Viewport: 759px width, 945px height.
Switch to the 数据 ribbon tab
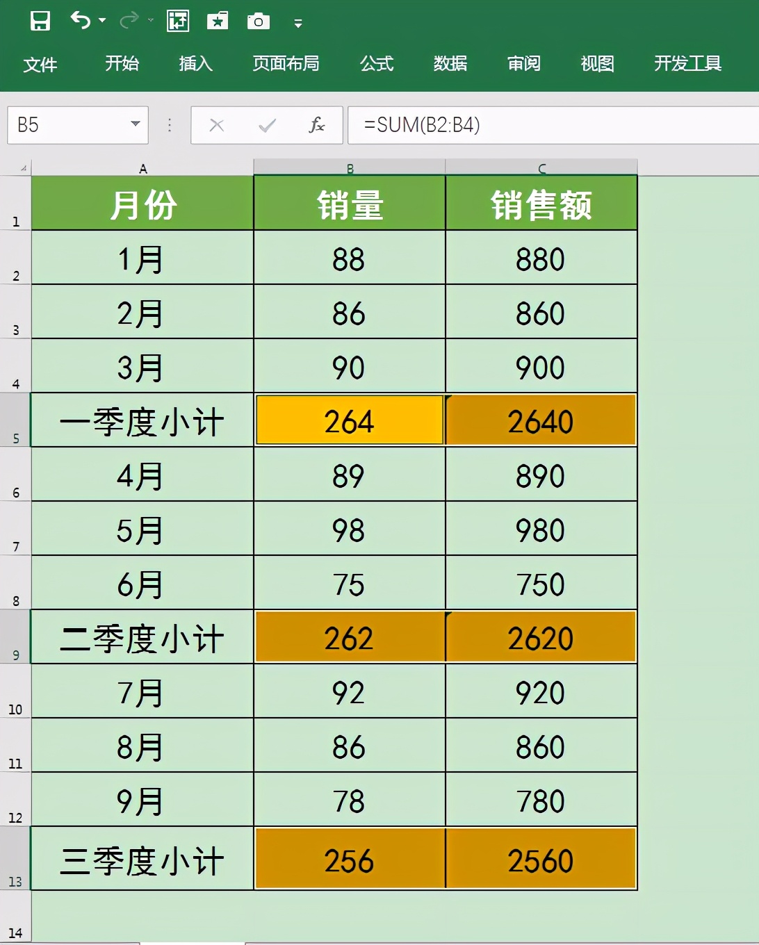point(450,63)
